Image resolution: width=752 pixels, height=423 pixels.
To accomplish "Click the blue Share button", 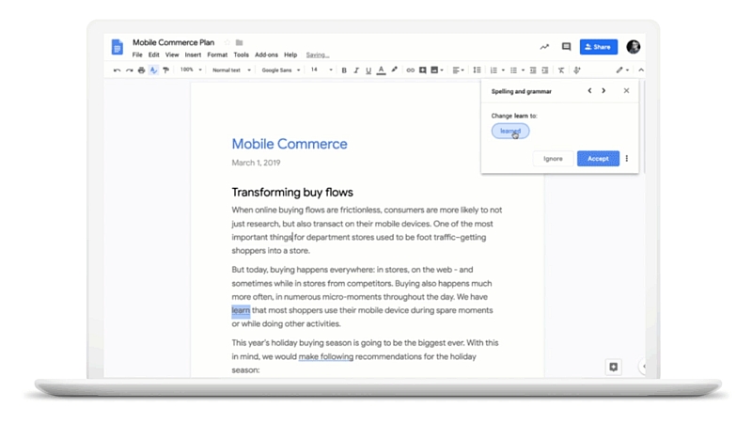I will pyautogui.click(x=599, y=47).
